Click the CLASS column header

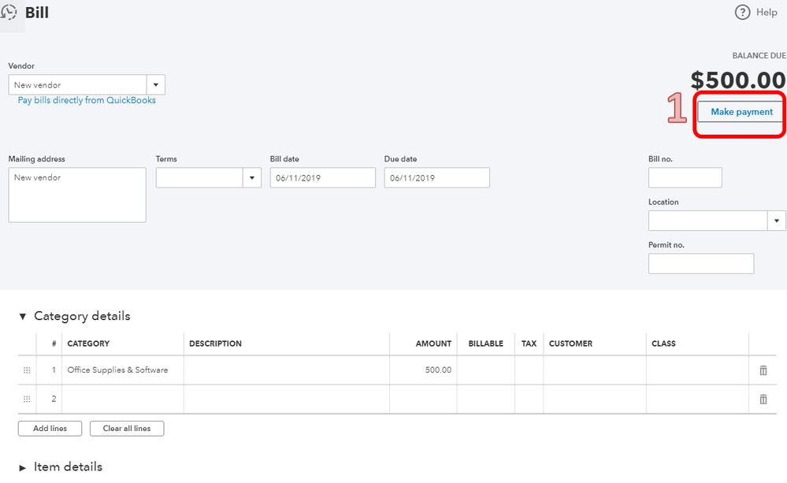pyautogui.click(x=663, y=344)
